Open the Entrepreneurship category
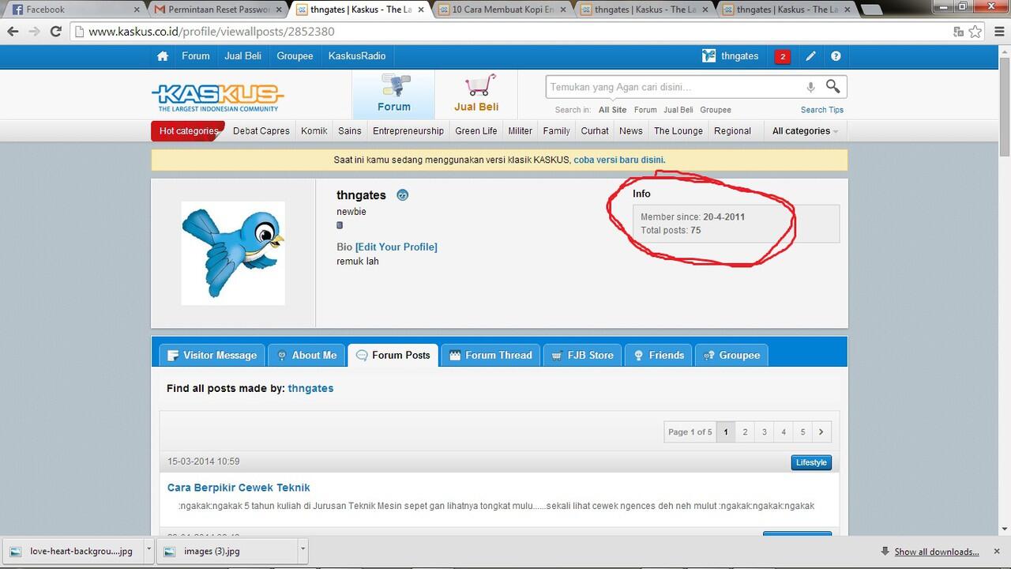 [408, 131]
